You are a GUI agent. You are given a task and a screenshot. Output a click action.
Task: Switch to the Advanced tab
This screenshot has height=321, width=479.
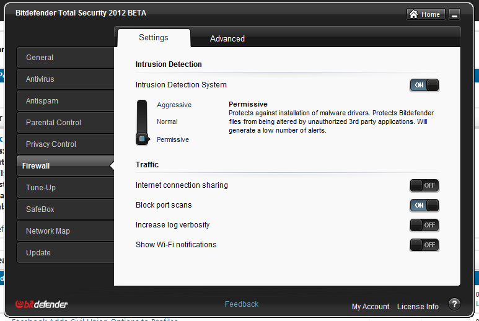[x=227, y=38]
